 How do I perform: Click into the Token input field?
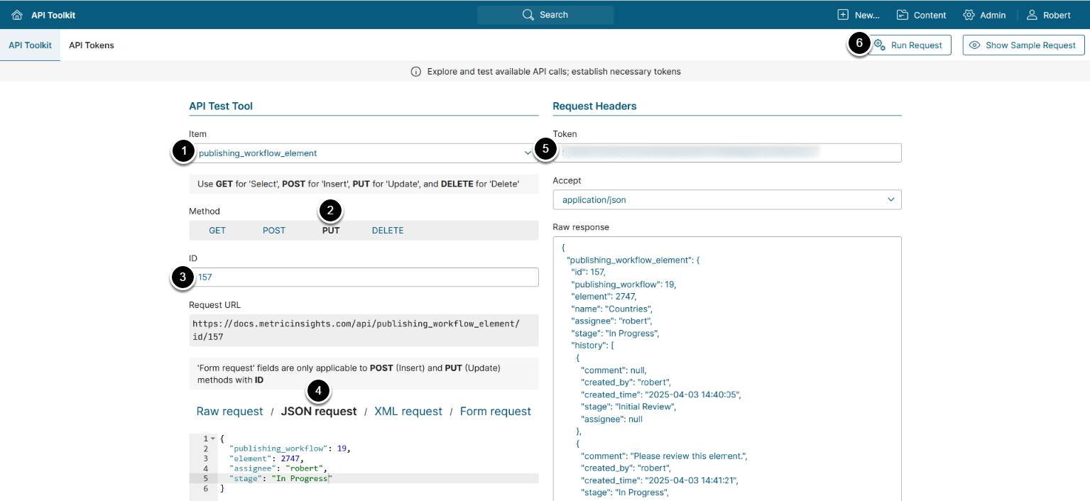(726, 153)
